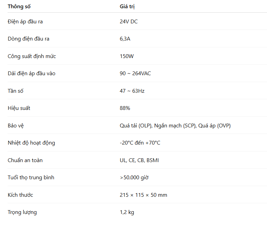
Task: Click the "UL, CE, CB, BSMI" value
Action: point(139,160)
